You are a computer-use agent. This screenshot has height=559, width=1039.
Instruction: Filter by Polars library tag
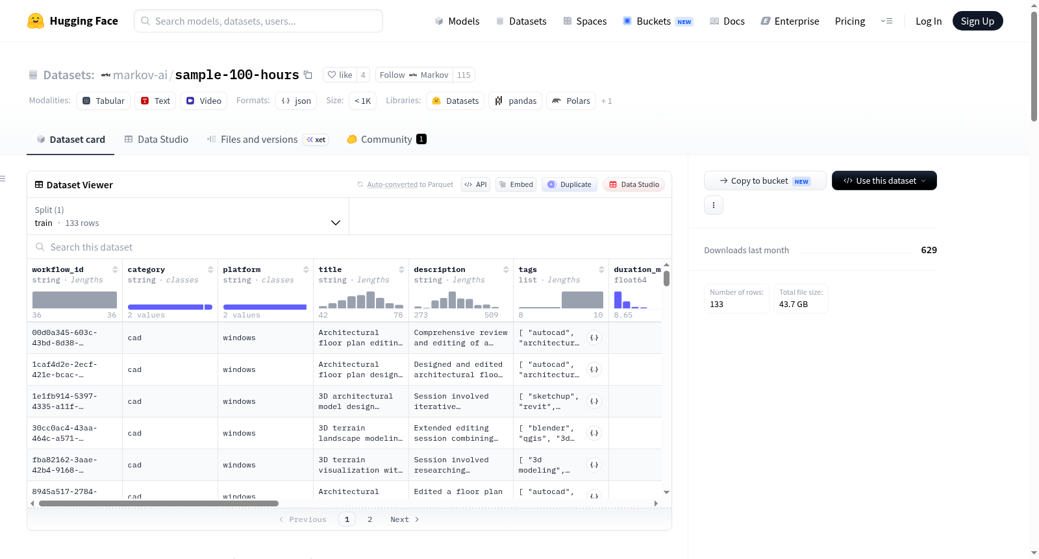click(x=571, y=101)
